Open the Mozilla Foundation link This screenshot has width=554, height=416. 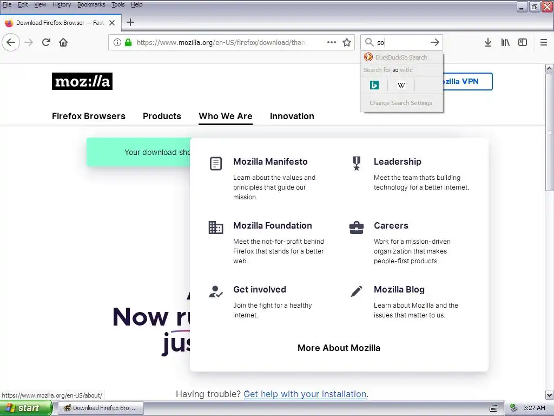pos(273,226)
